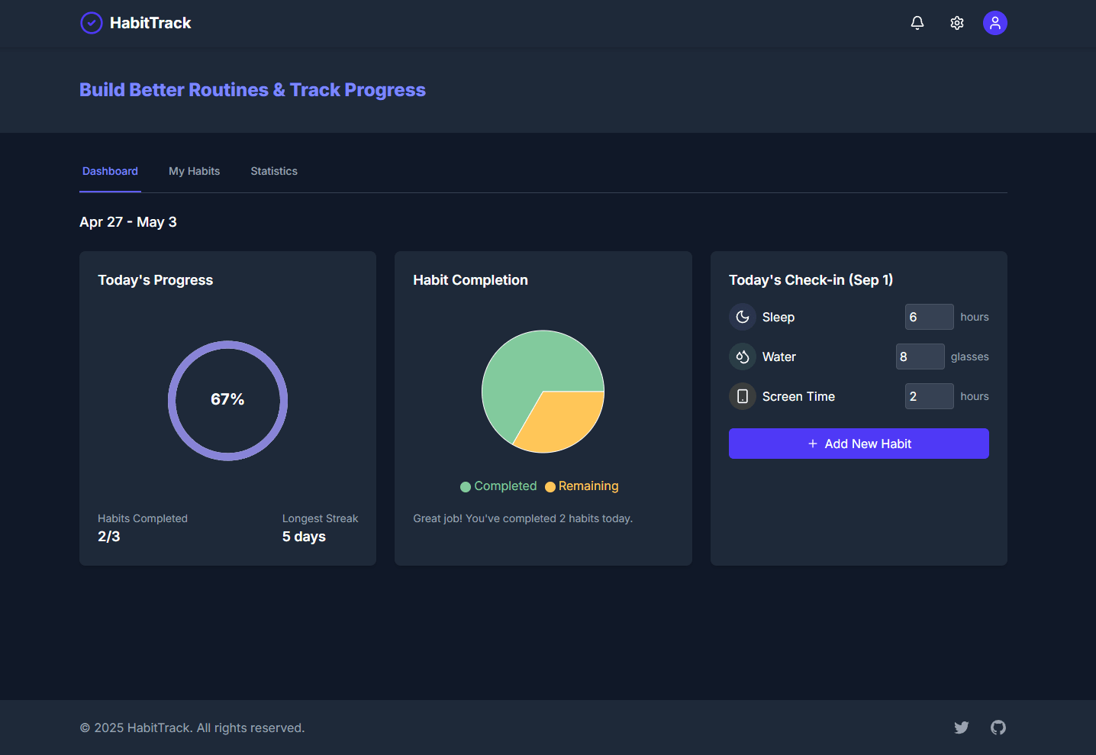This screenshot has width=1096, height=755.
Task: Click the Screen Time phone icon
Action: [742, 396]
